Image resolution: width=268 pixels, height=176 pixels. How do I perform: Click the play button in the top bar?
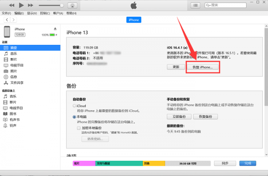tap(21, 5)
